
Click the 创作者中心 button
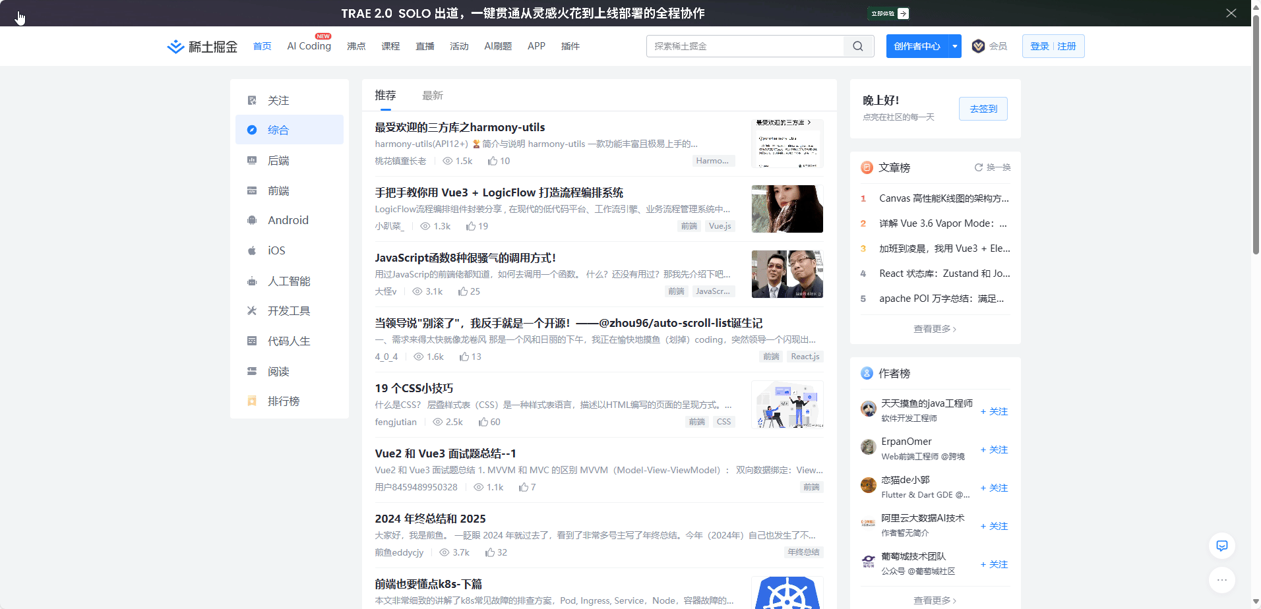click(x=917, y=46)
